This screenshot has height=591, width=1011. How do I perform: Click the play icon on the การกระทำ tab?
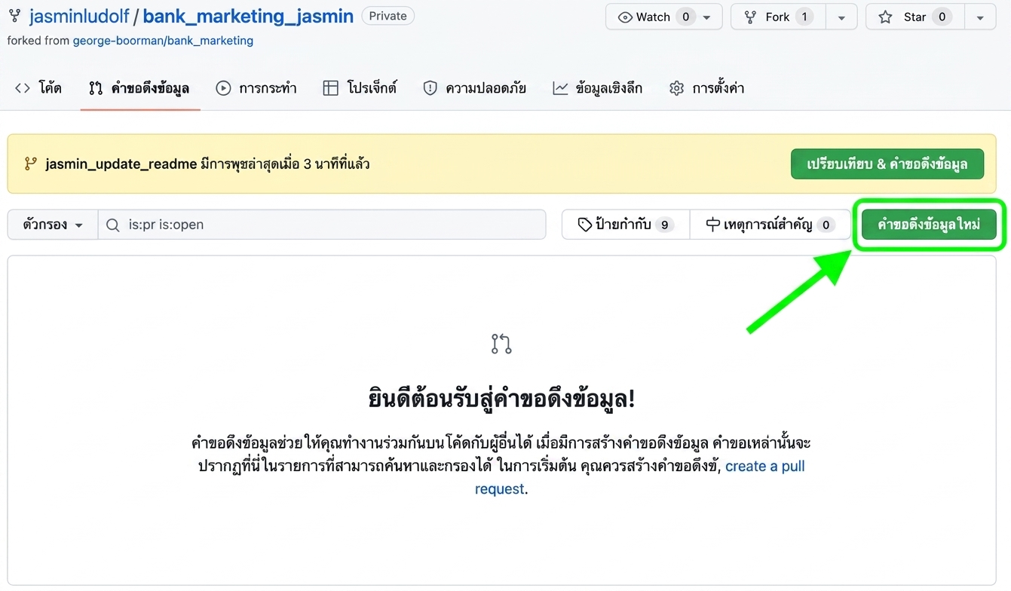pyautogui.click(x=223, y=88)
